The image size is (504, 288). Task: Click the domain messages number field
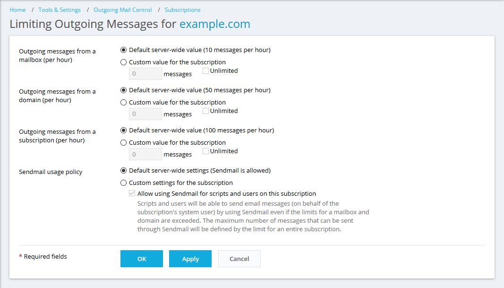145,114
